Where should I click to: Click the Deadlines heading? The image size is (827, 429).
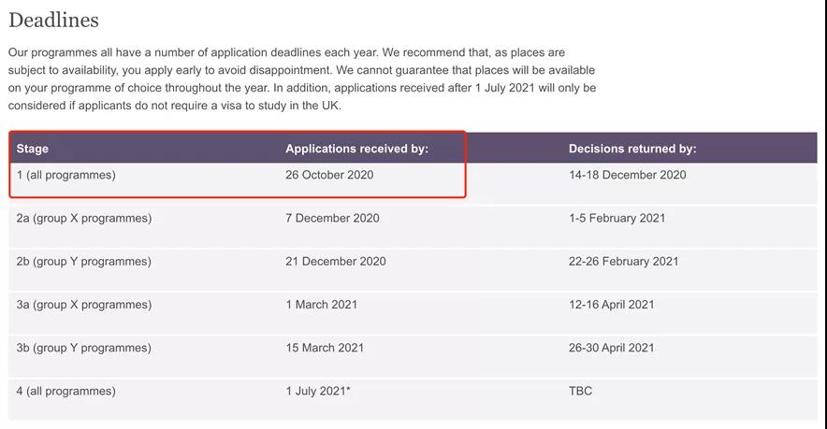coord(54,20)
